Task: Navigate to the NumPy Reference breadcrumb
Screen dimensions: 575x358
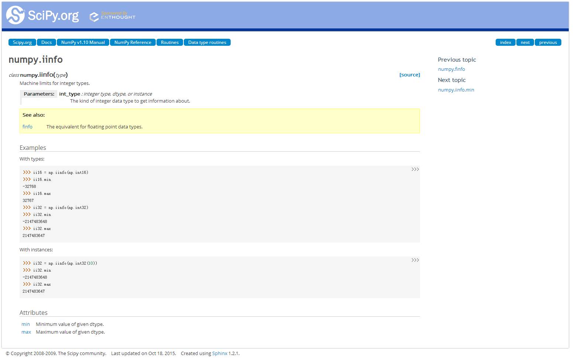Action: coord(133,42)
